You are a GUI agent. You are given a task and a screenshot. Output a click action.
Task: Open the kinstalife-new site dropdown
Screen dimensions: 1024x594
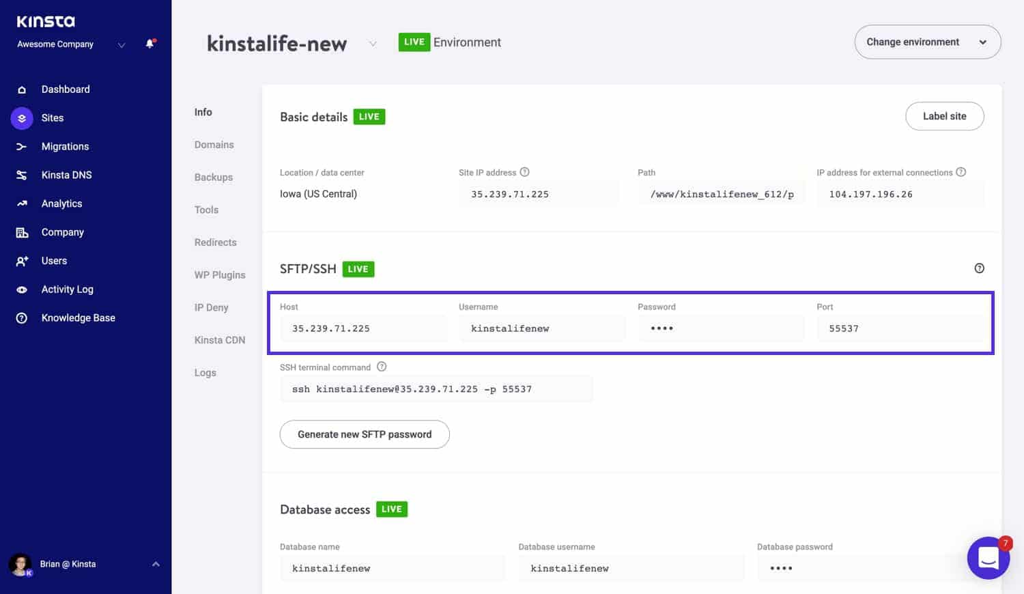[373, 43]
